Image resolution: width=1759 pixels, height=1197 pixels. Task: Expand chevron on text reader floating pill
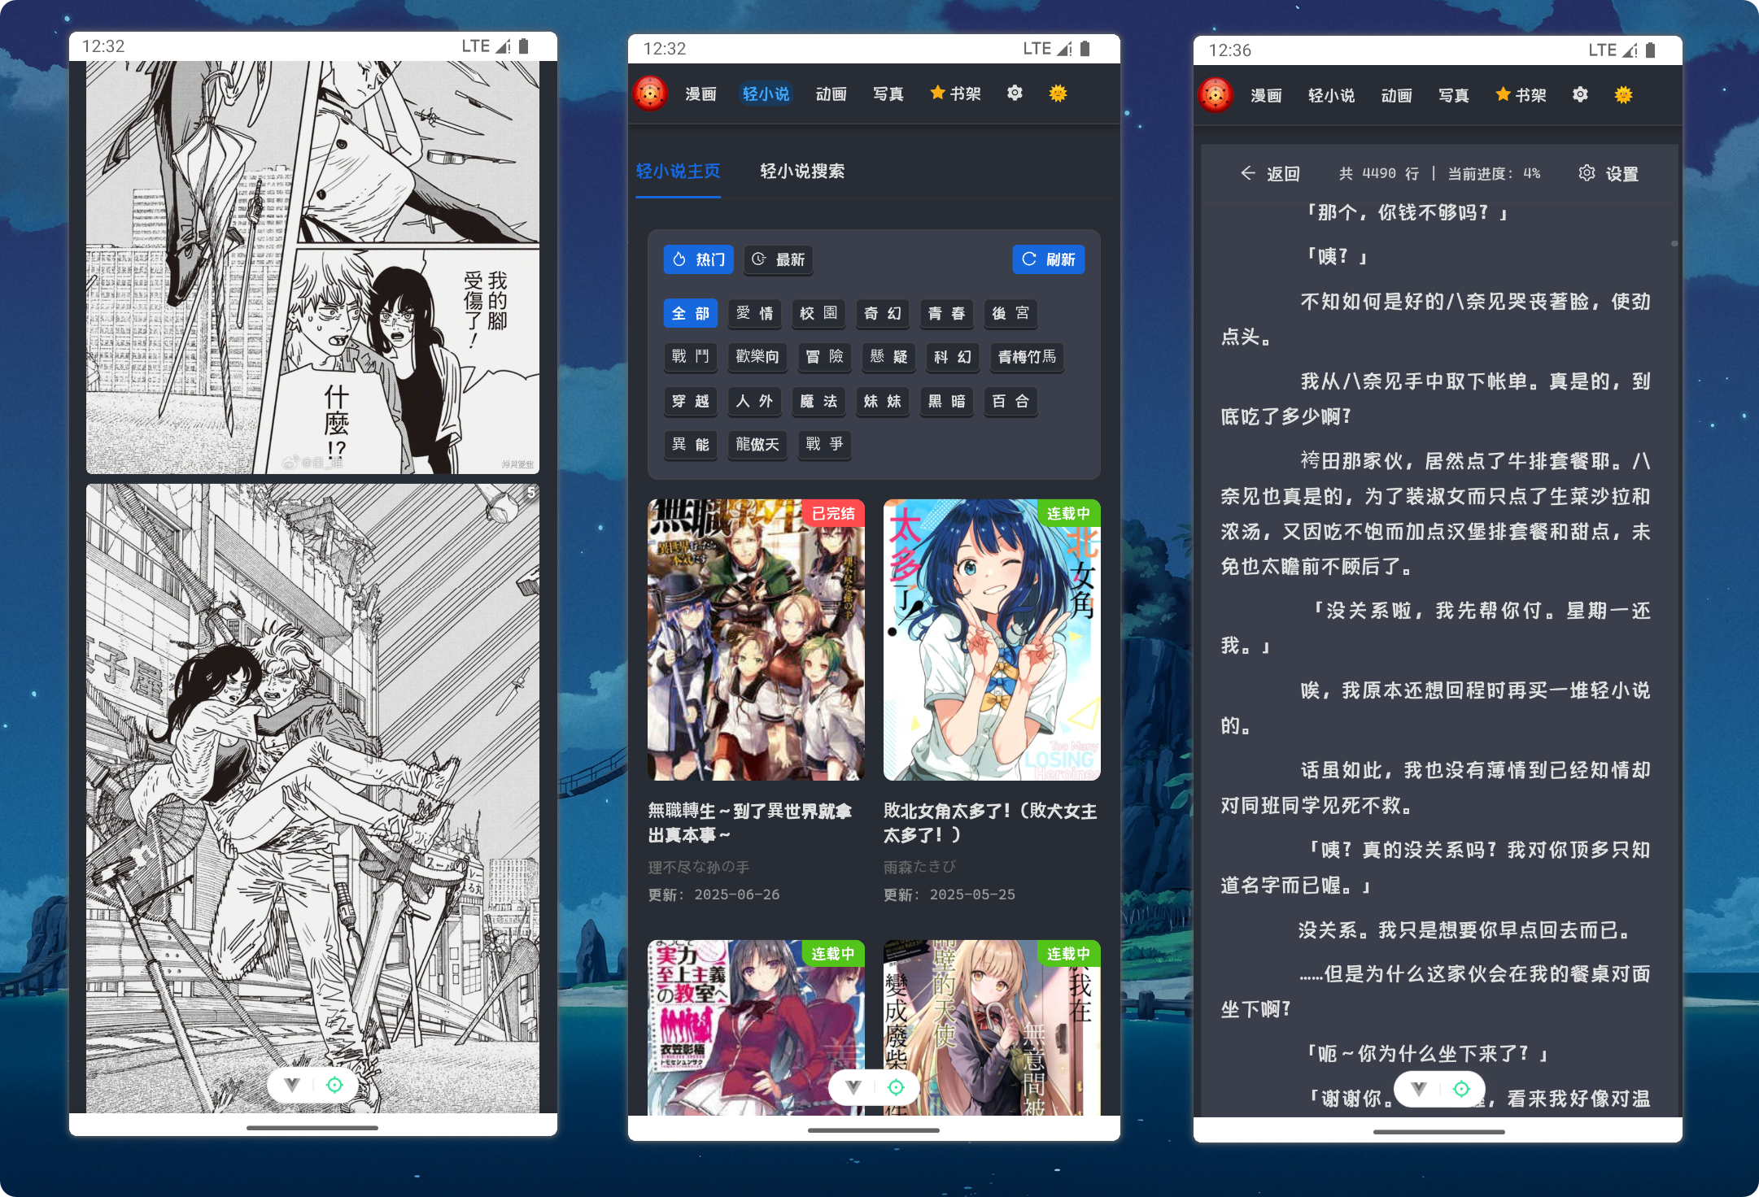pyautogui.click(x=1419, y=1089)
